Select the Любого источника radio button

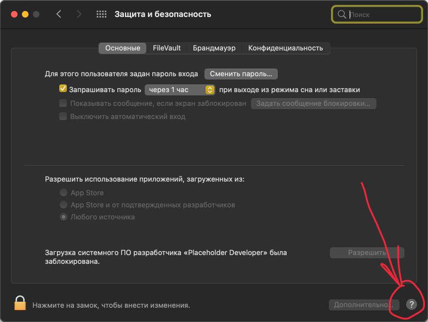point(64,217)
